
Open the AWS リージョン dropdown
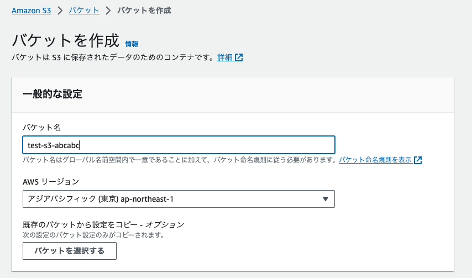point(179,199)
